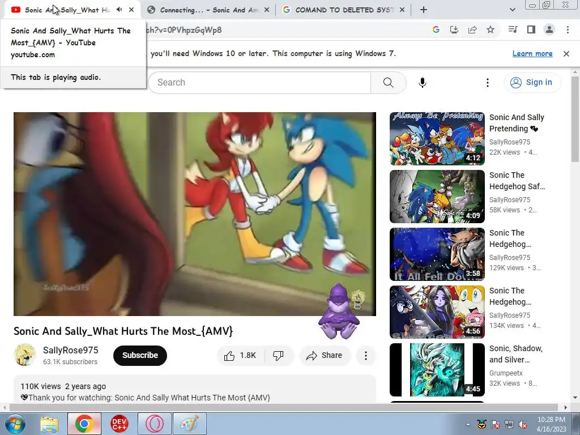Open Sonic And Sally Pretending thumbnail
This screenshot has height=435, width=580.
tap(437, 139)
